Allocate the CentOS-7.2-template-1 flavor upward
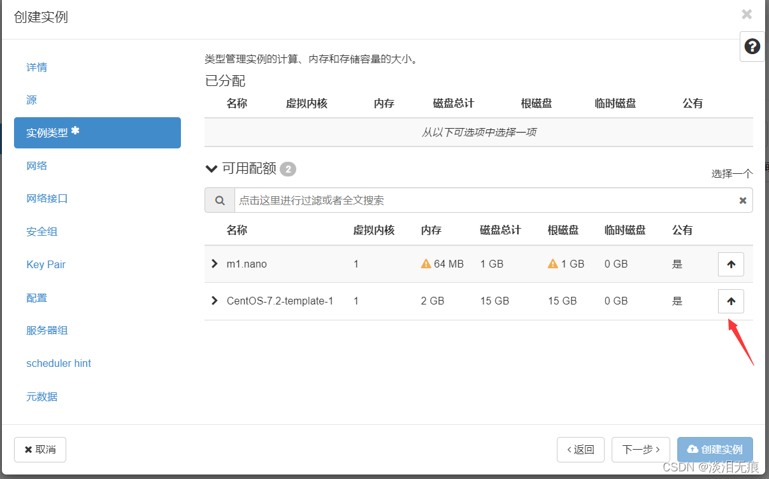 coord(730,301)
